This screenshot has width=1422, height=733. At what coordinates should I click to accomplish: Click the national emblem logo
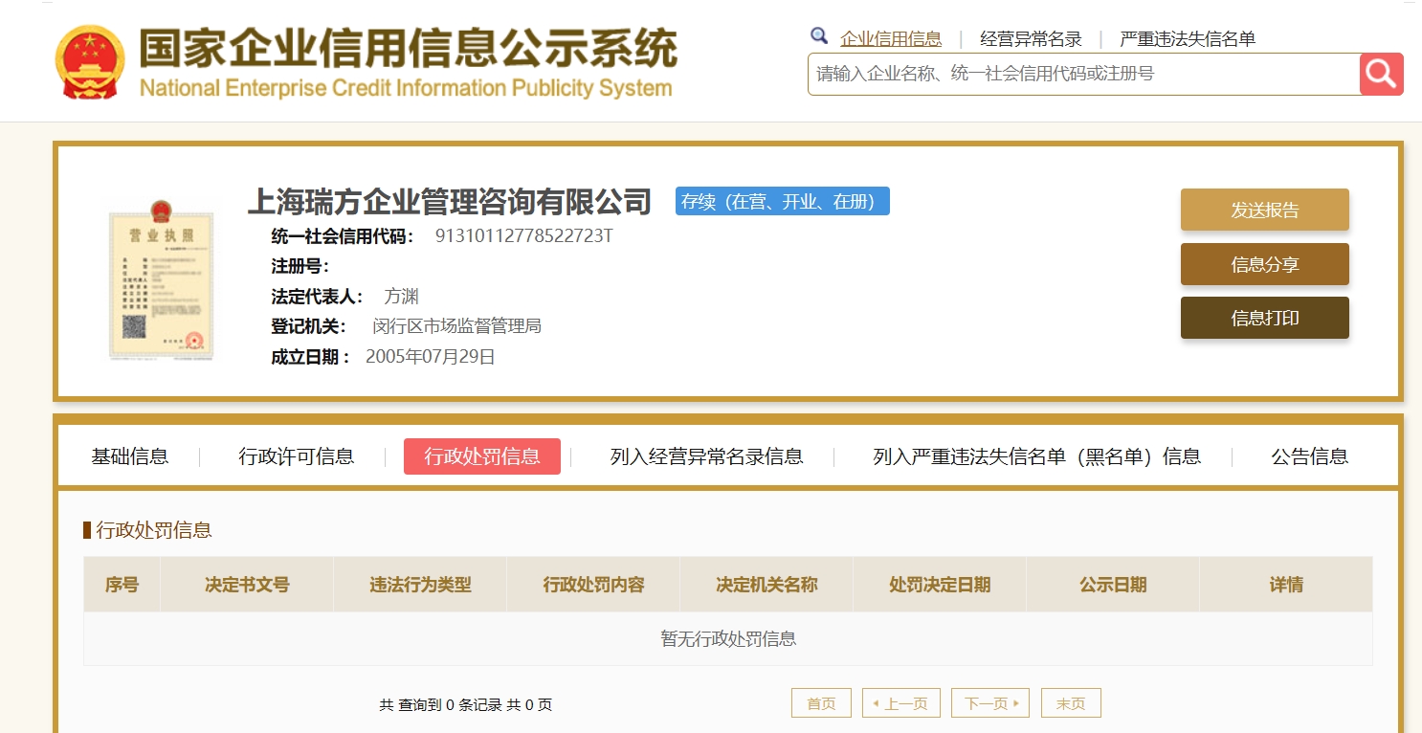click(90, 62)
